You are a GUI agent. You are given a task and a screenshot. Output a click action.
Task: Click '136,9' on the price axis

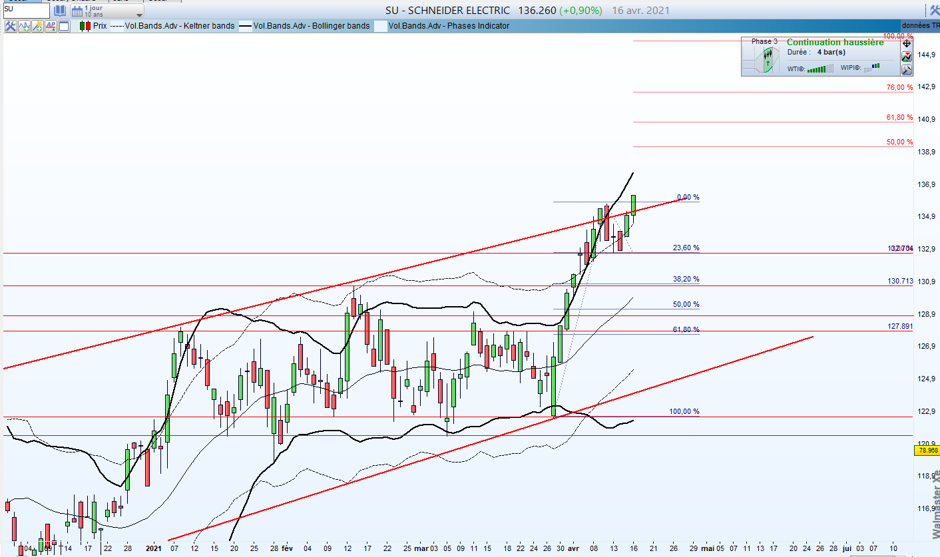(x=927, y=184)
